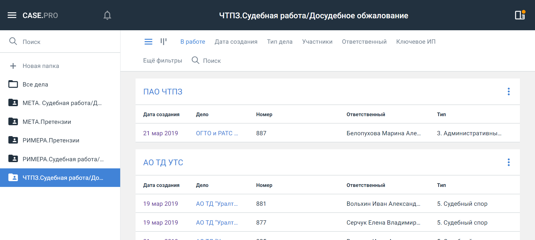Open В работе status filter
Image resolution: width=535 pixels, height=240 pixels.
[193, 42]
